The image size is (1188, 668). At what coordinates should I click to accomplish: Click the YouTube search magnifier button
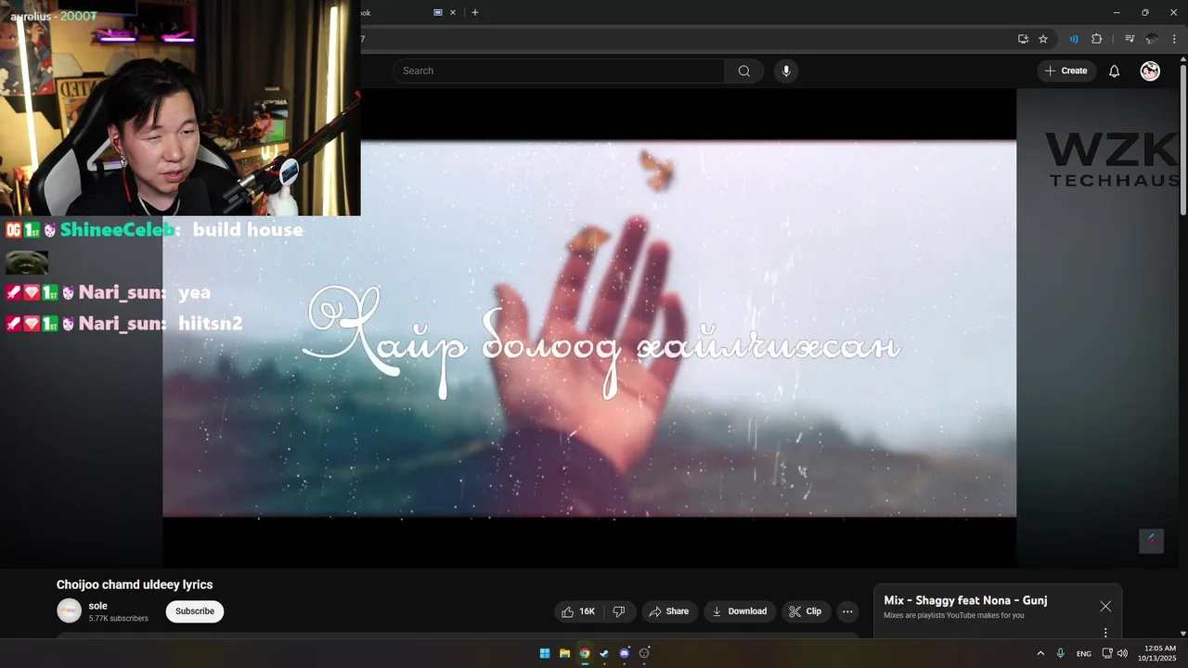[x=744, y=71]
